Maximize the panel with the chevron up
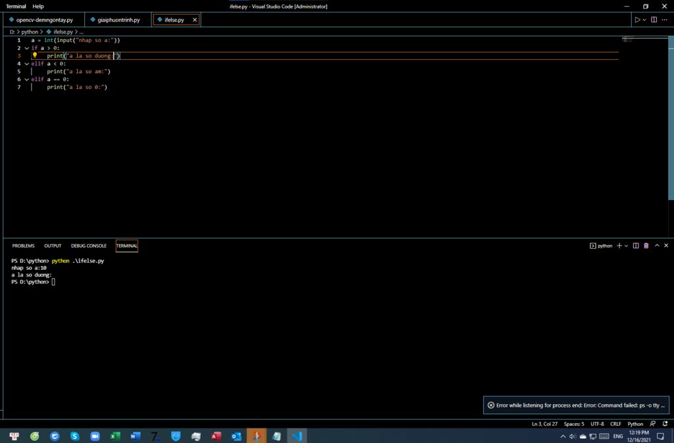Screen dimensions: 674x443 click(657, 246)
